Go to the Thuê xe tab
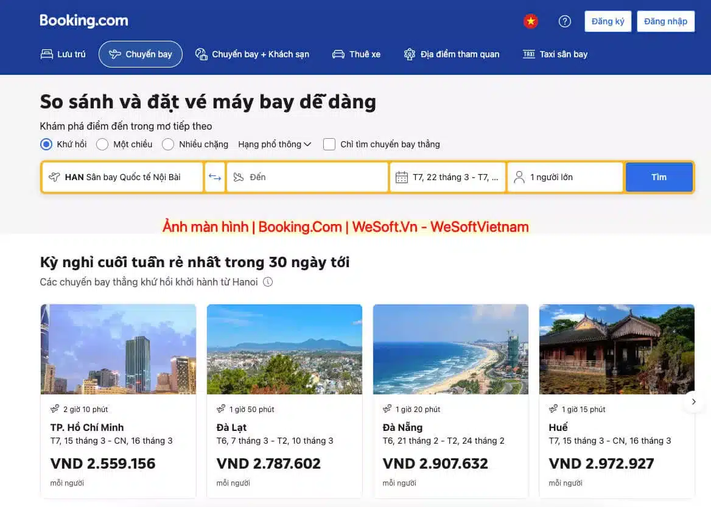This screenshot has height=507, width=711. point(356,54)
